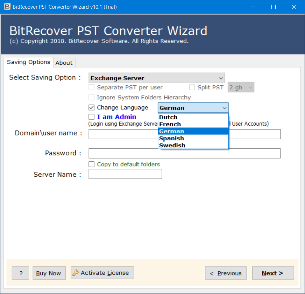305x294 pixels.
Task: Click the Server Name input box
Action: [x=125, y=174]
